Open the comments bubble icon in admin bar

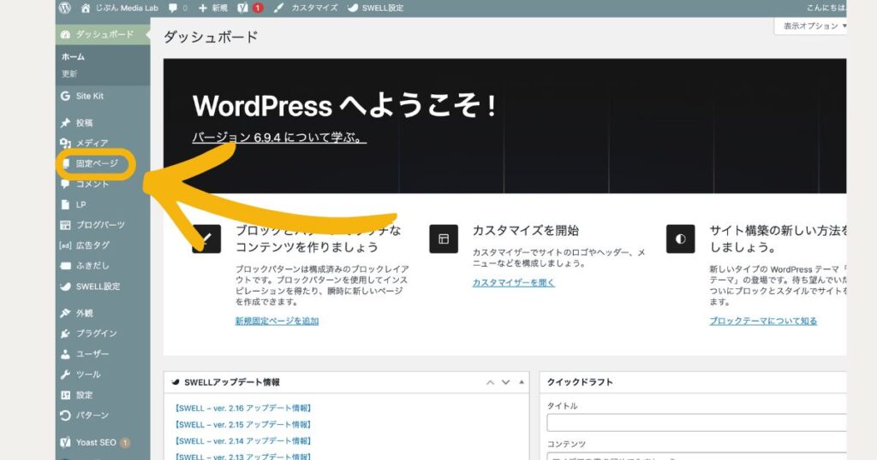(176, 8)
